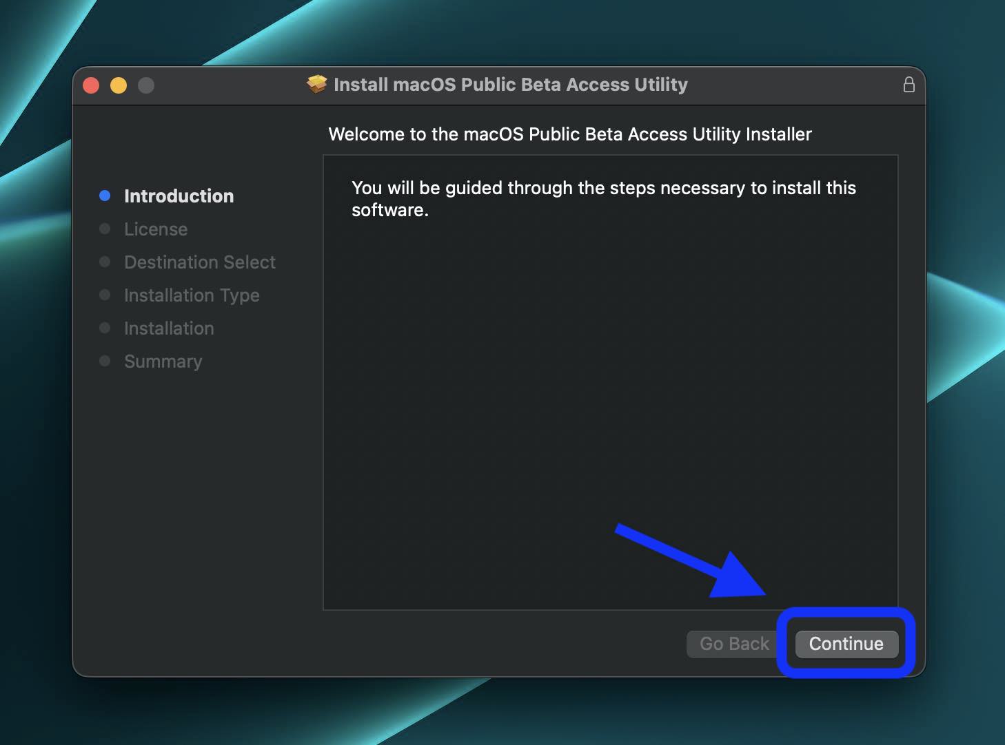The width and height of the screenshot is (1005, 745).
Task: Click the bullet next to Installation Type
Action: coord(105,295)
